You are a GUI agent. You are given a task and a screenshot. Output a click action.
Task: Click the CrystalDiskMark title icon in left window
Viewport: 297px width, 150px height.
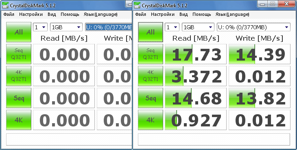point(5,5)
